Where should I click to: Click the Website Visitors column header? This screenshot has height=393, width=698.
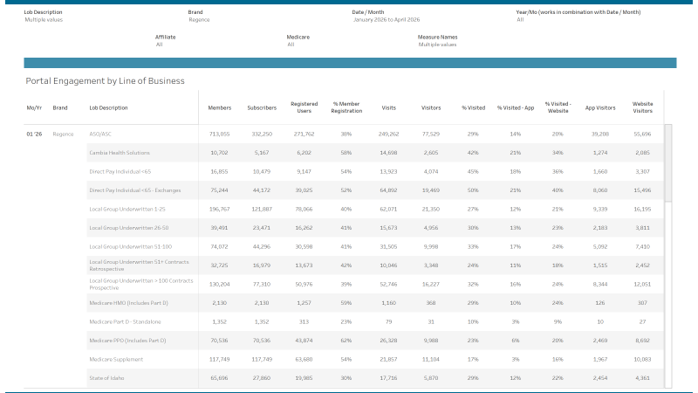click(642, 108)
